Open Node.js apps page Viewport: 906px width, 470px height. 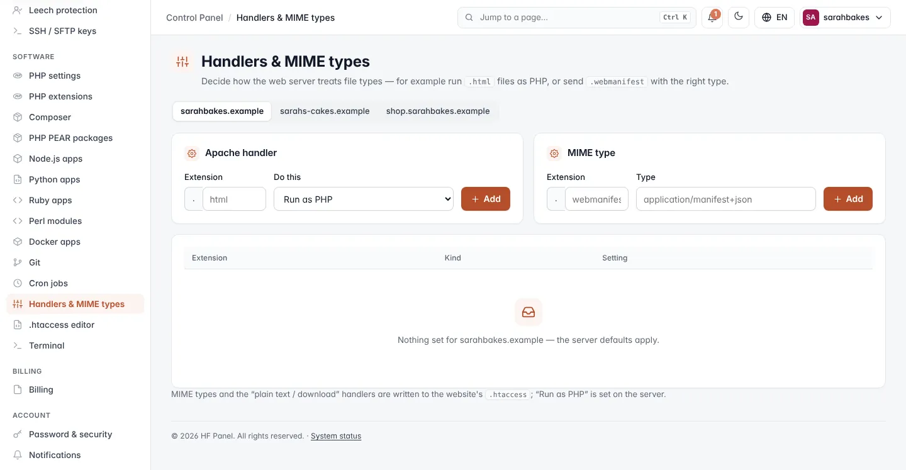[75, 159]
